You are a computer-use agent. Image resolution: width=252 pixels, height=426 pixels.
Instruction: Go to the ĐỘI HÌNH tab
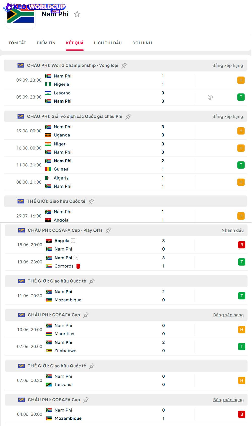tap(142, 43)
